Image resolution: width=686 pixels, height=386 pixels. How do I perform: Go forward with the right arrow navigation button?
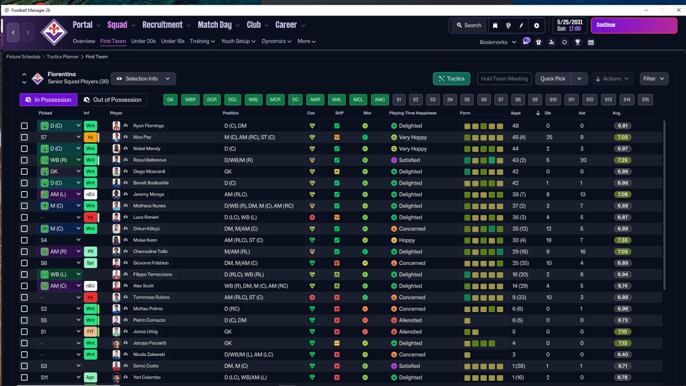pyautogui.click(x=28, y=33)
